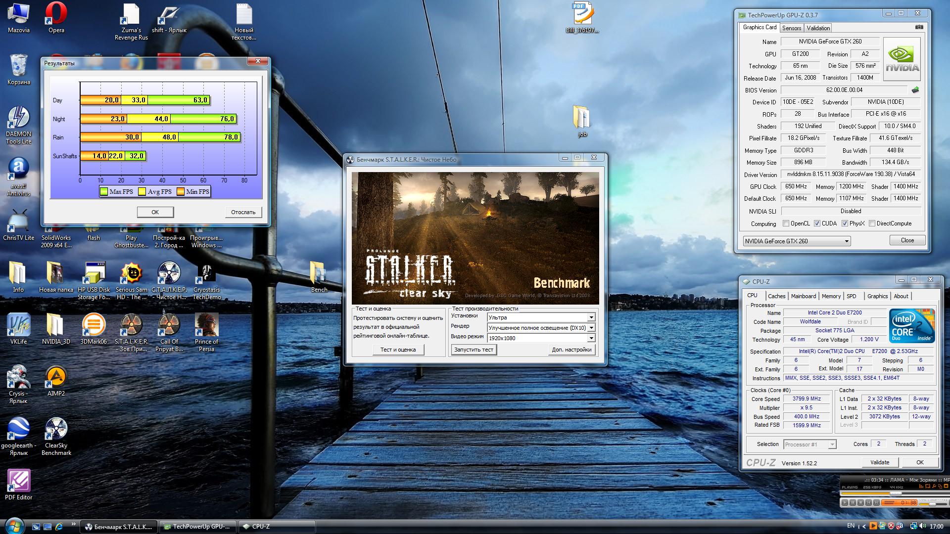950x534 pixels.
Task: Click the pause button in AIMP player
Action: pos(853,502)
